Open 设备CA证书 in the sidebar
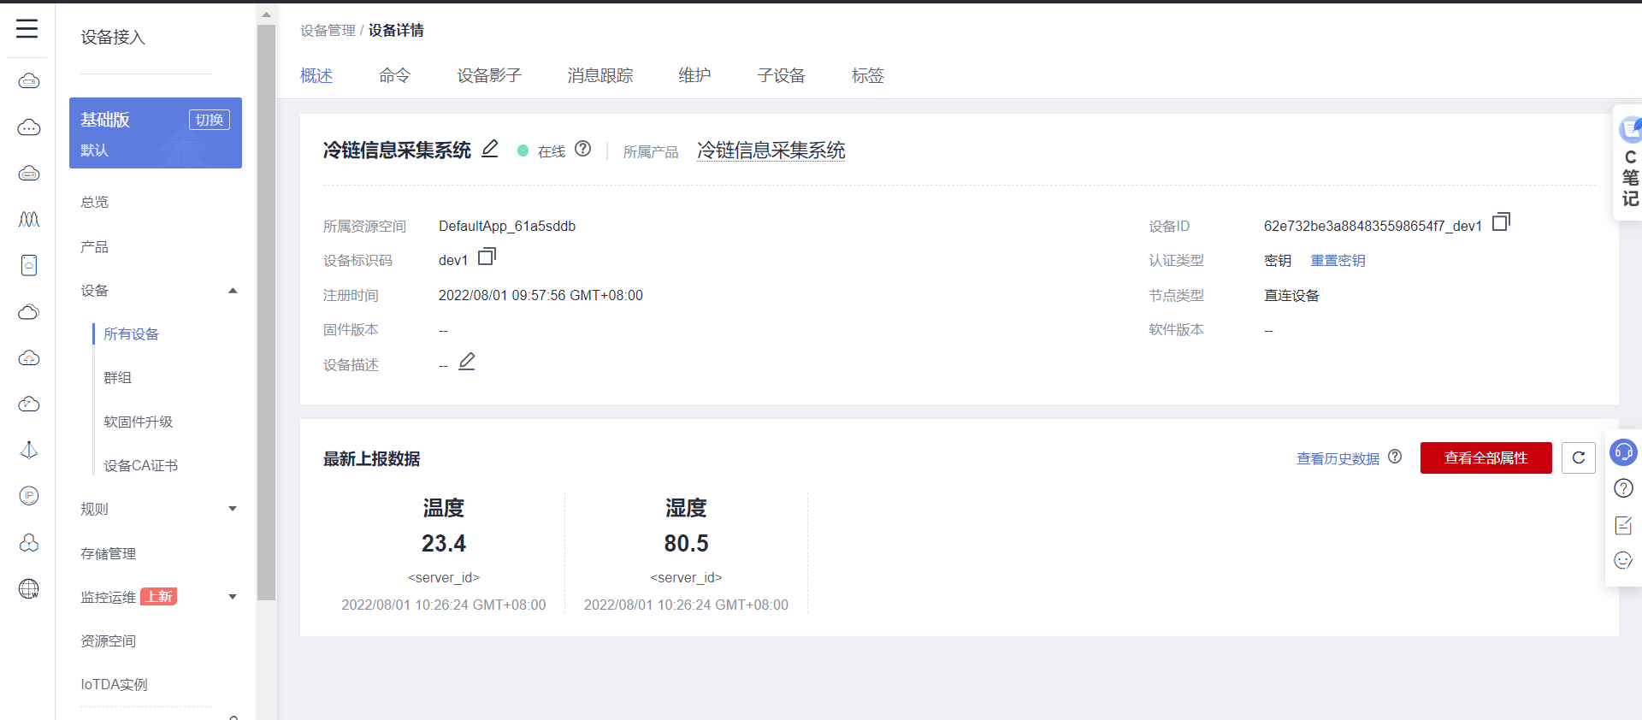Screen dimensions: 1642x720 (141, 466)
